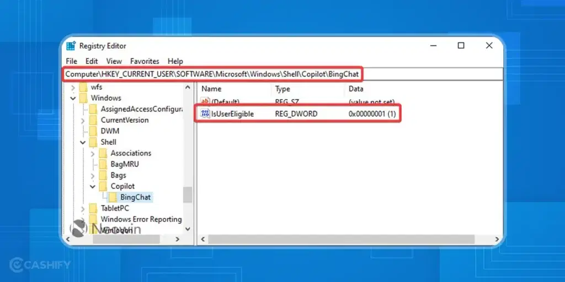Image resolution: width=565 pixels, height=282 pixels.
Task: Select the Bags folder icon
Action: click(103, 175)
